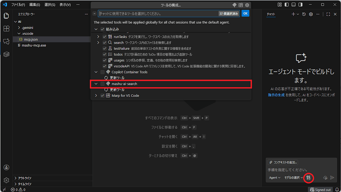Uncheck the 組み込み built-in tools checkbox
Viewport: 341px width, 192px height.
(103, 29)
